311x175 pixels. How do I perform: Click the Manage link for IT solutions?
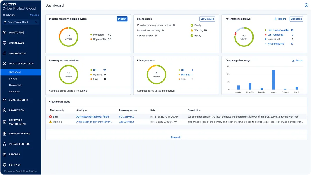34,15
